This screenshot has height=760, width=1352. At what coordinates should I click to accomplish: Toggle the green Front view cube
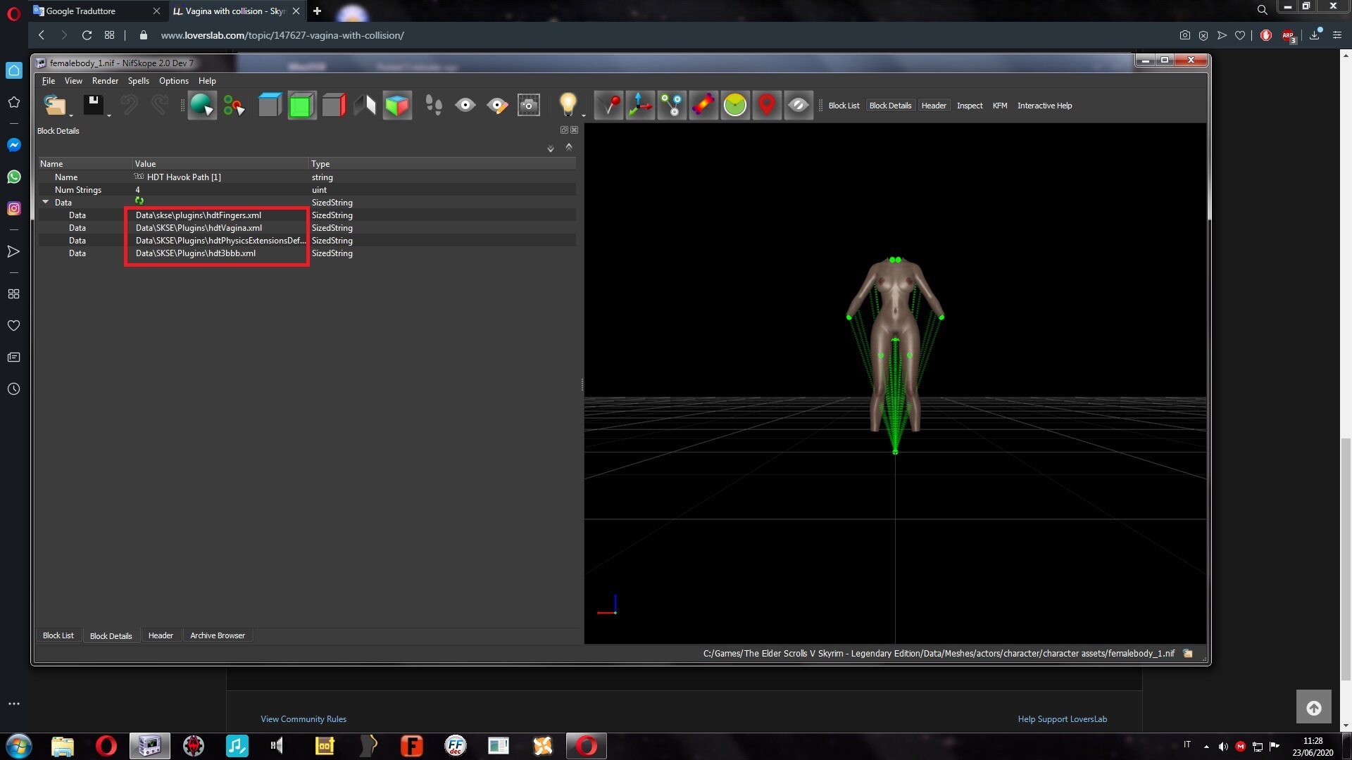pyautogui.click(x=301, y=106)
